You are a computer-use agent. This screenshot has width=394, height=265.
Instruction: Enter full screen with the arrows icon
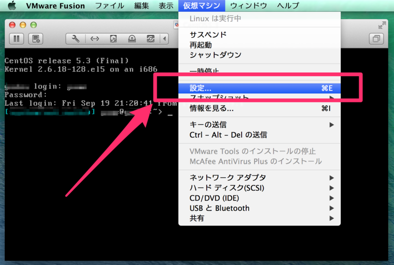click(x=382, y=25)
